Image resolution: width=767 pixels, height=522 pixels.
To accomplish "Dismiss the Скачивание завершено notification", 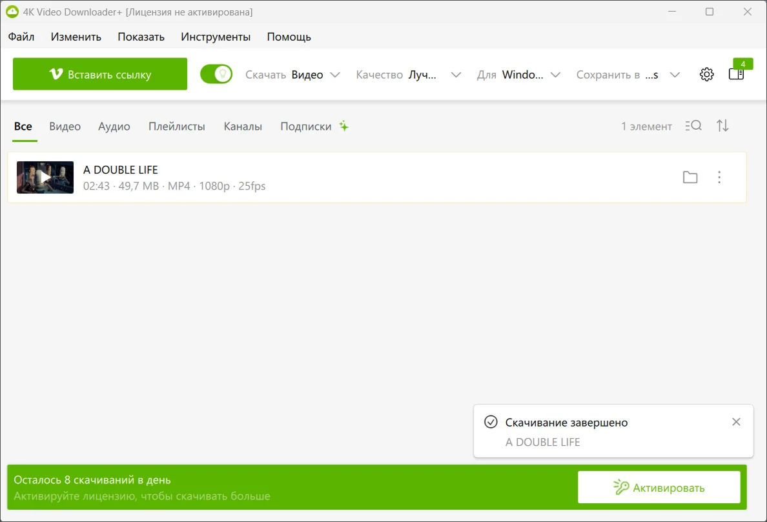I will click(736, 422).
